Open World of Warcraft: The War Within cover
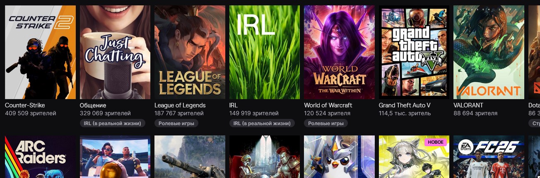 [x=339, y=52]
